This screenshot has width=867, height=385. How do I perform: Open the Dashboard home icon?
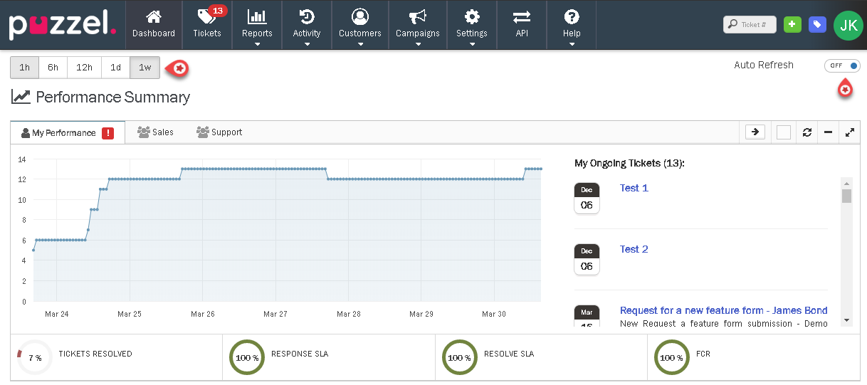[x=153, y=24]
